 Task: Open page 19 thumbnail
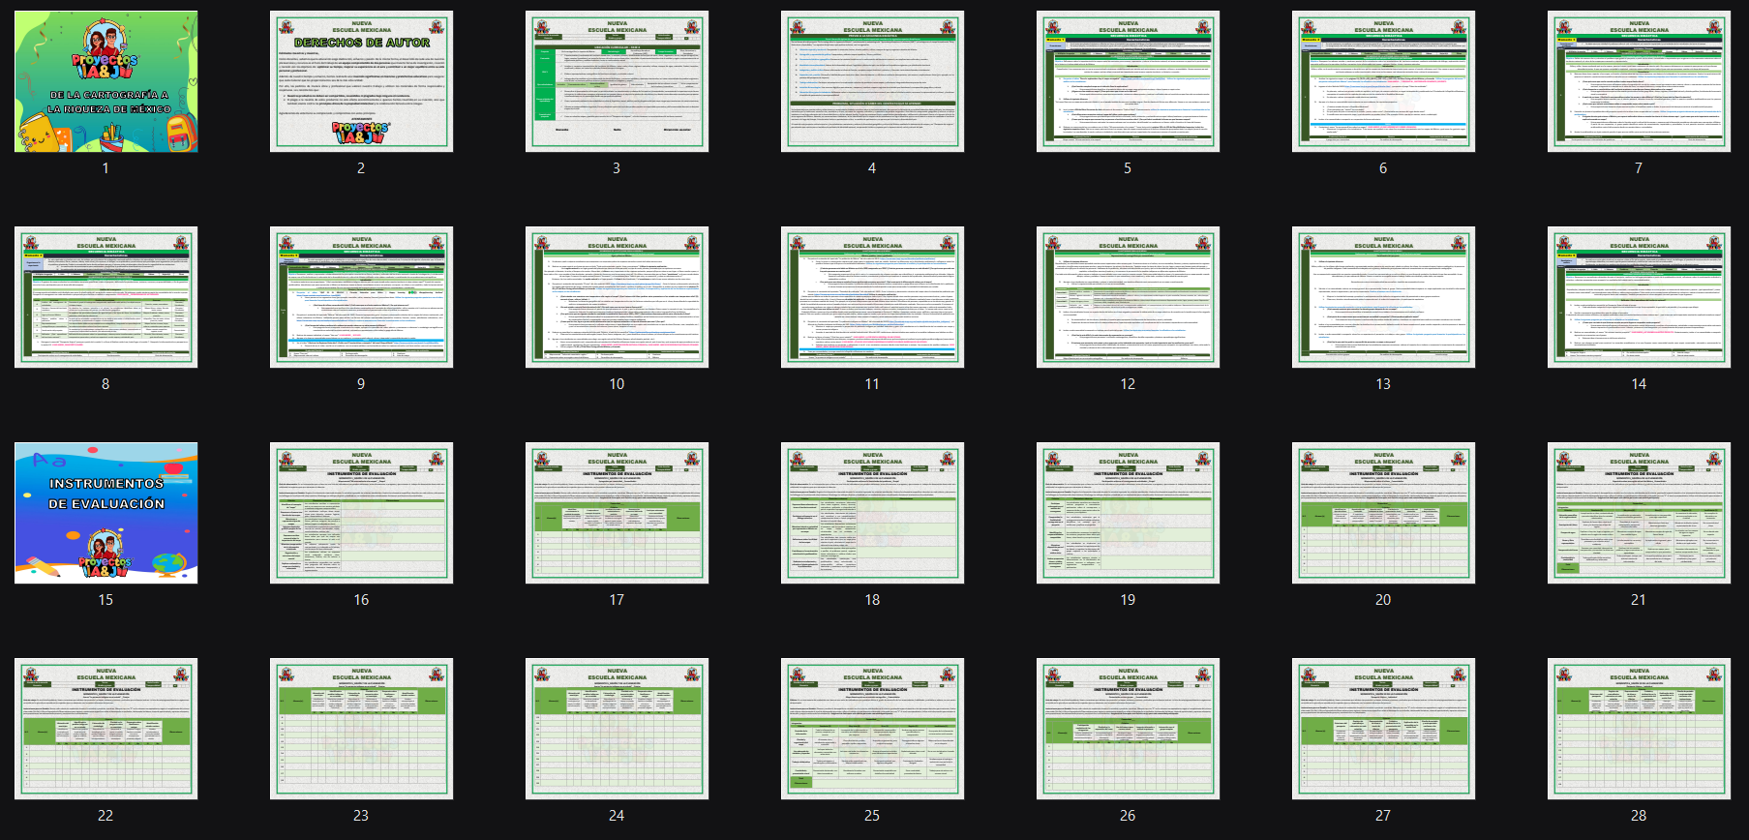(x=1128, y=513)
